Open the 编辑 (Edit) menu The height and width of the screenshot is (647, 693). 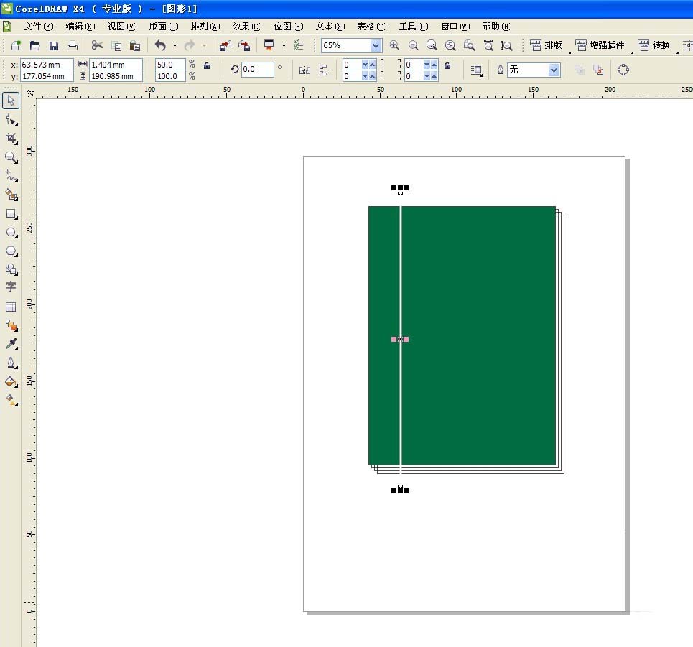click(80, 27)
